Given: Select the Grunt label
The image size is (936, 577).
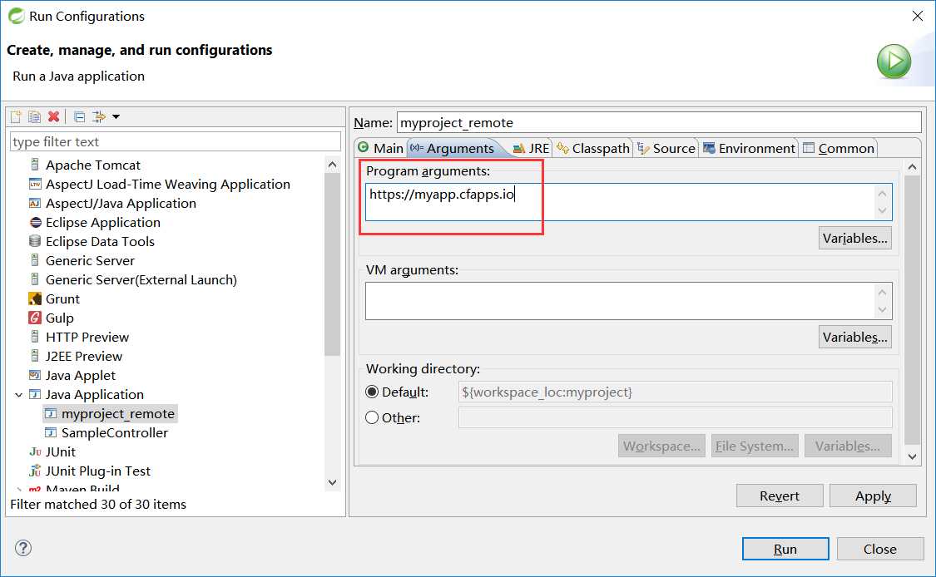Looking at the screenshot, I should 62,298.
